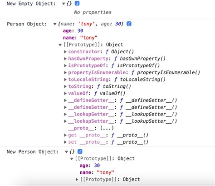Click the 'New Person Object:' log label
This screenshot has width=215, height=186.
click(x=33, y=152)
